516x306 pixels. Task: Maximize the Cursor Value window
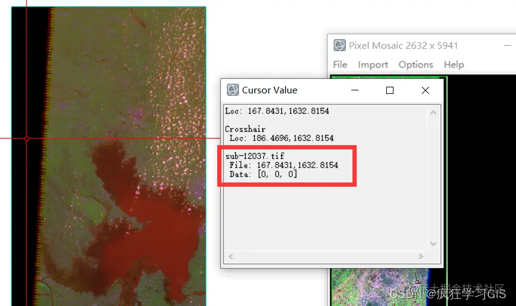point(390,90)
